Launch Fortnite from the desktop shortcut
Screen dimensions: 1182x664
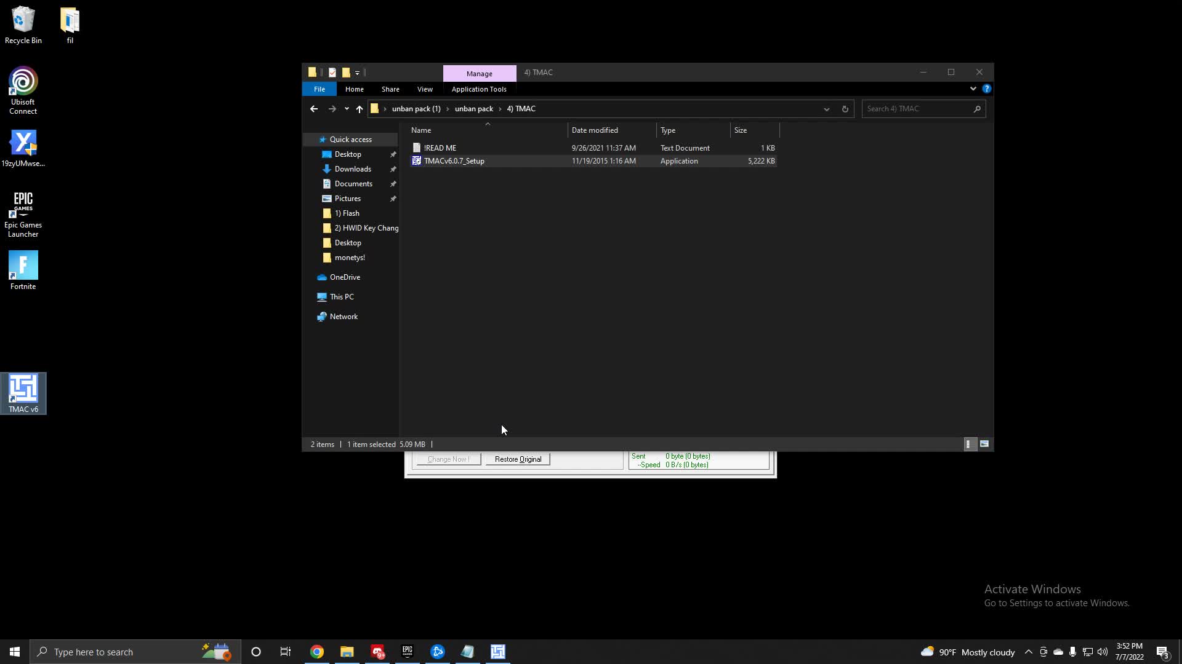[x=23, y=264]
